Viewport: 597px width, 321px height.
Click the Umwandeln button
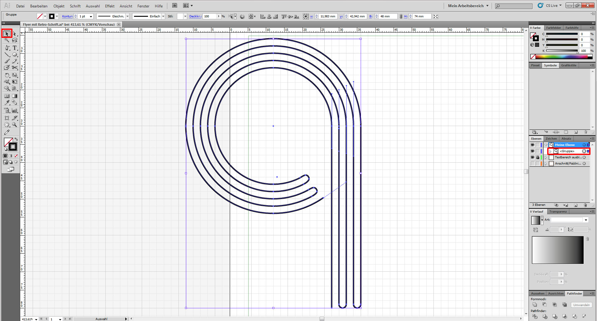[x=581, y=305]
